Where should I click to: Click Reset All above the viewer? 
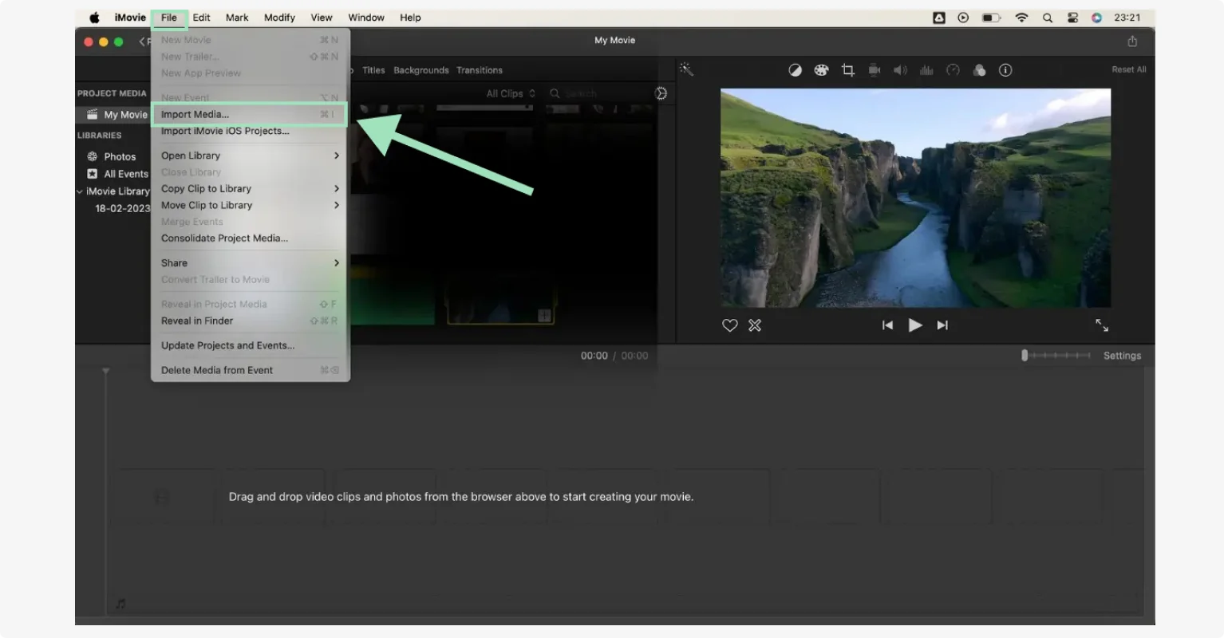1128,69
